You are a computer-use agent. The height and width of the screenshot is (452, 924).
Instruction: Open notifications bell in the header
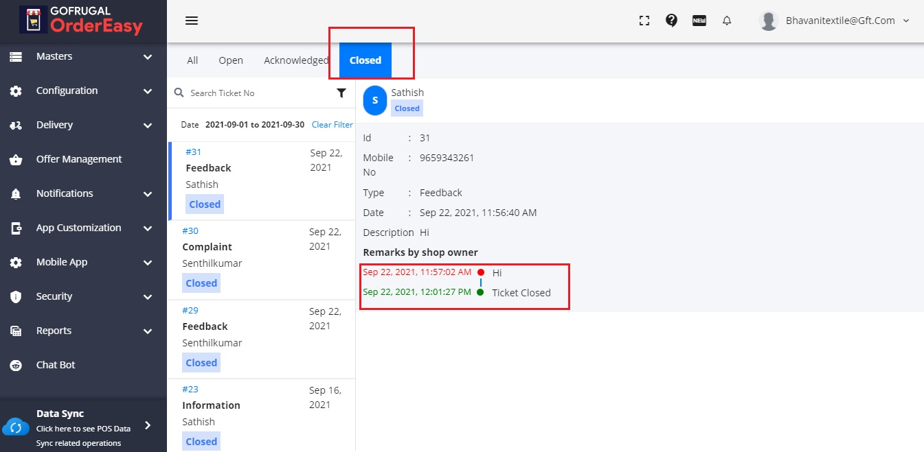727,21
